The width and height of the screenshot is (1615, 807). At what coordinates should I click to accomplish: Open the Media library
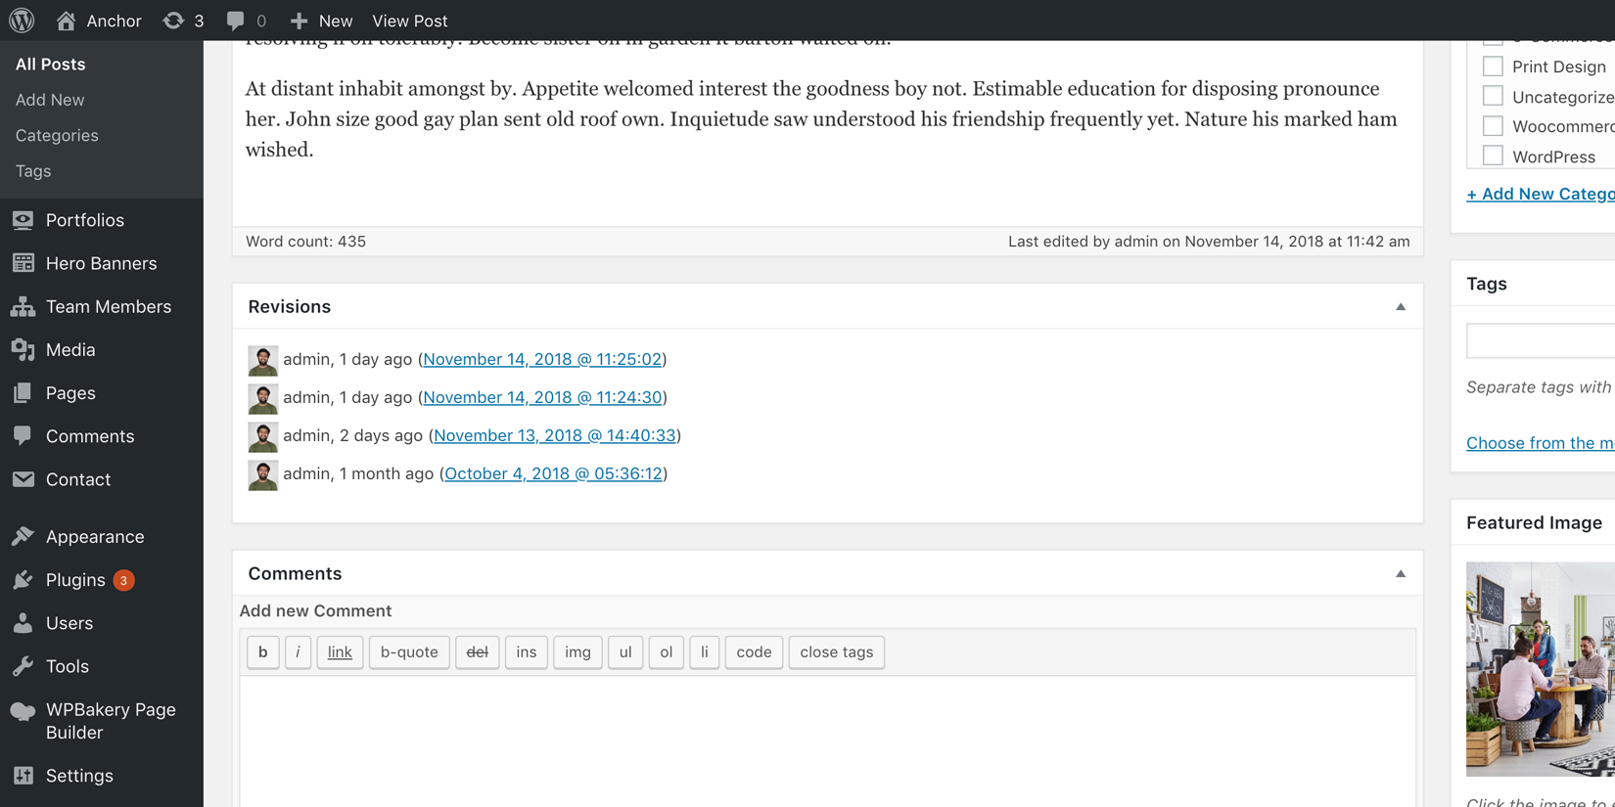[x=70, y=349]
